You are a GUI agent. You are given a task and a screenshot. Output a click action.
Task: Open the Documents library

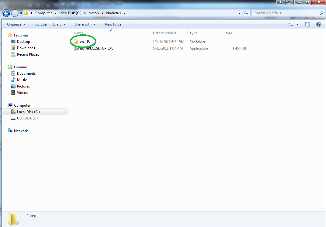pos(26,74)
